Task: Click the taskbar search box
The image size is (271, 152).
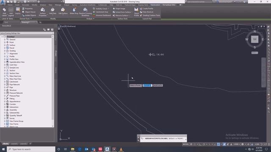Action: (31, 149)
